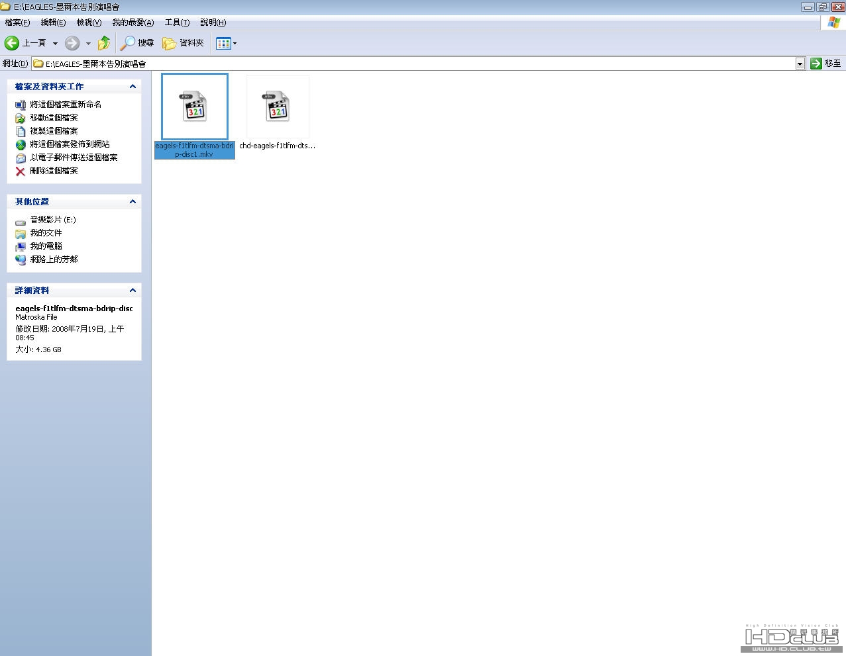Open the 檢視(V) menu
Image resolution: width=846 pixels, height=656 pixels.
[89, 23]
